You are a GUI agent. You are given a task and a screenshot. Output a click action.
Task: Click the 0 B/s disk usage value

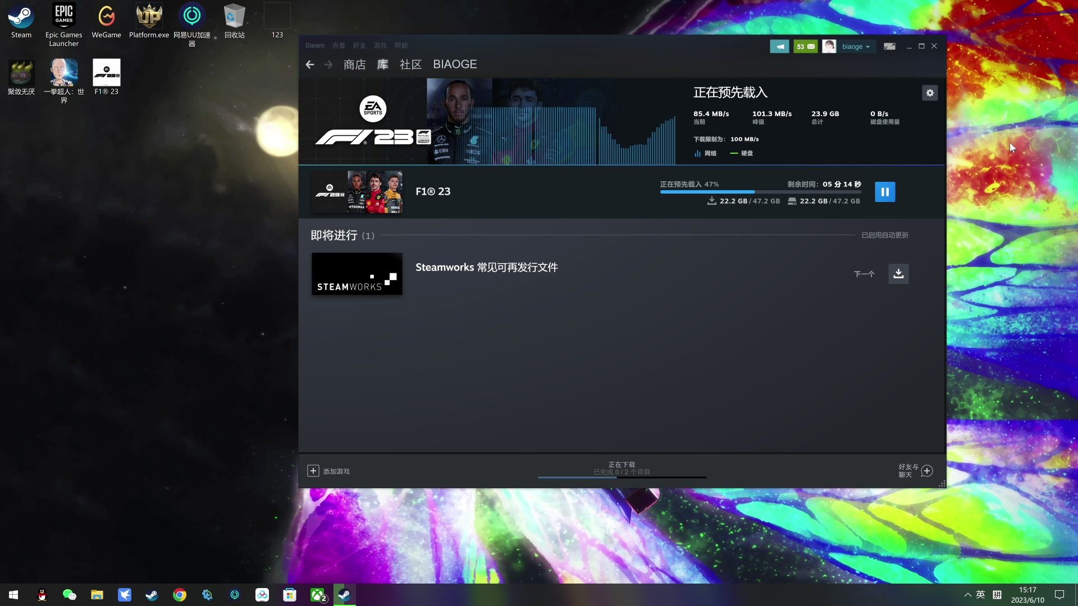[x=879, y=114]
